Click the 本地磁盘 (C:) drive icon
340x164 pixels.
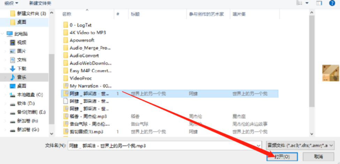pos(13,95)
